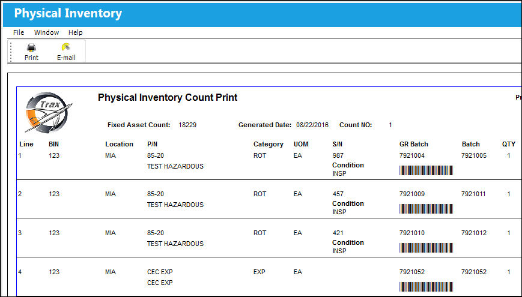Click the Line column header
Image resolution: width=522 pixels, height=297 pixels.
pos(26,145)
